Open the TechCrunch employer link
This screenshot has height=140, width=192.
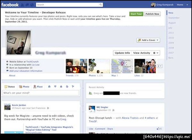(x=32, y=62)
